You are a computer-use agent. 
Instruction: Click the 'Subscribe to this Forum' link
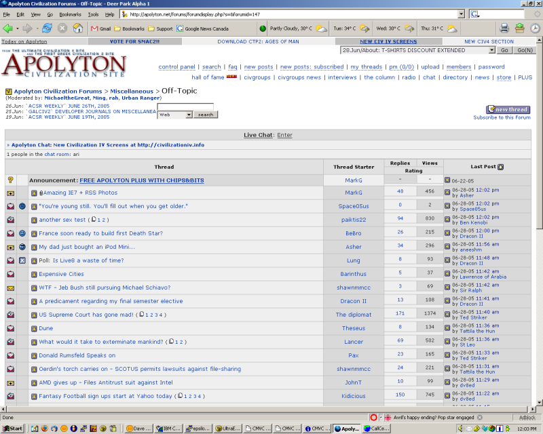pyautogui.click(x=502, y=117)
